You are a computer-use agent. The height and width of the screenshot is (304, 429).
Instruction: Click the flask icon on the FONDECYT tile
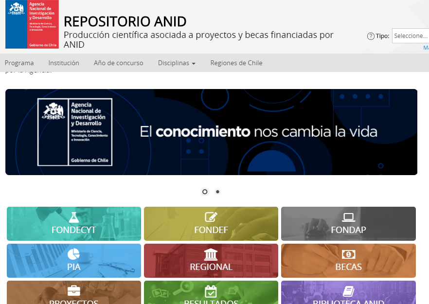[x=74, y=217]
